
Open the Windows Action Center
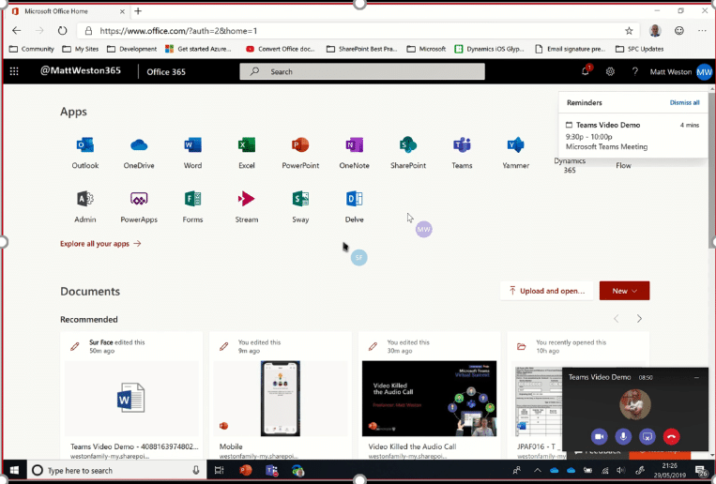(x=700, y=470)
